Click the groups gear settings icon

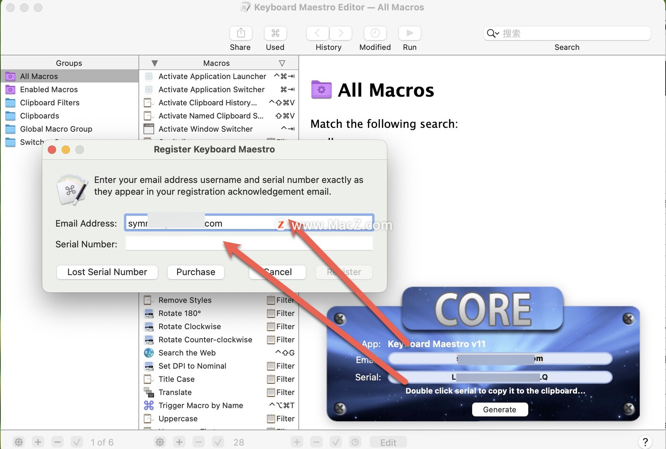pyautogui.click(x=19, y=442)
